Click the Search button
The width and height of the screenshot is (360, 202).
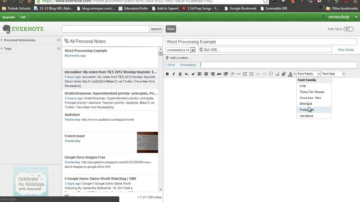156,29
